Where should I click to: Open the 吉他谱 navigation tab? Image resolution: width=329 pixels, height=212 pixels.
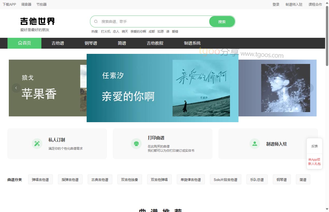[x=58, y=43]
